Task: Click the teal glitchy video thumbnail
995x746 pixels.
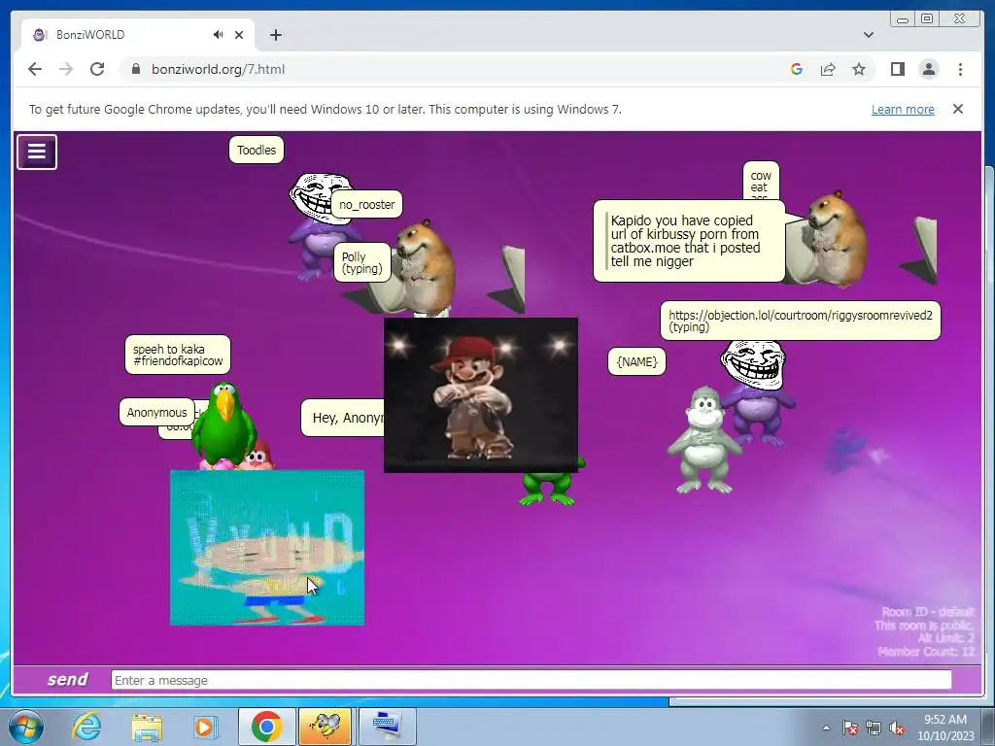Action: [267, 548]
